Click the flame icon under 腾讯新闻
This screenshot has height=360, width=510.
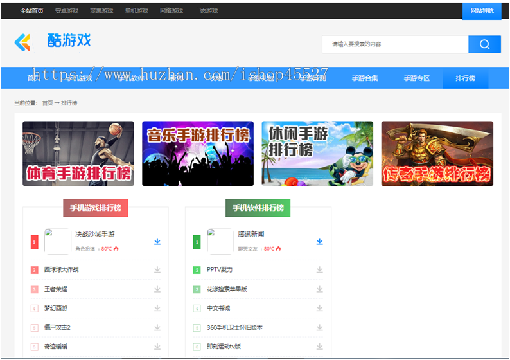pyautogui.click(x=278, y=249)
